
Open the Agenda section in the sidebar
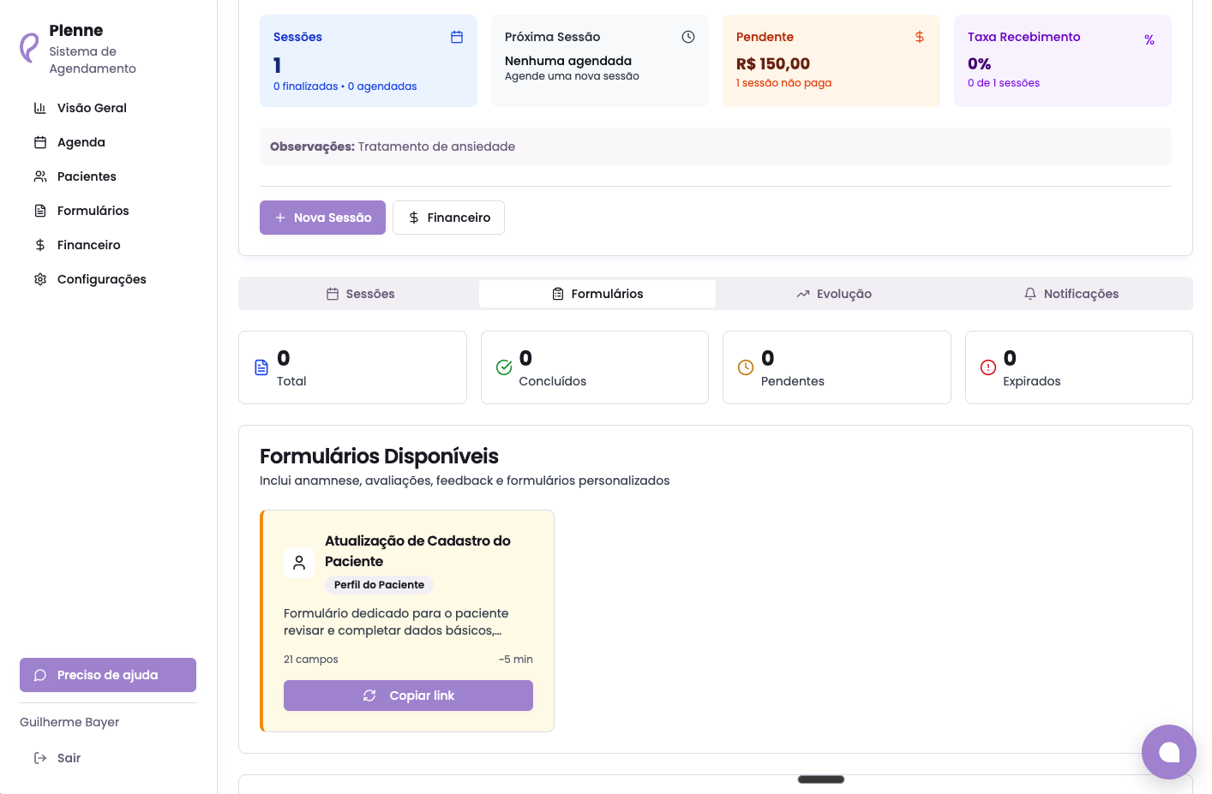(x=81, y=142)
